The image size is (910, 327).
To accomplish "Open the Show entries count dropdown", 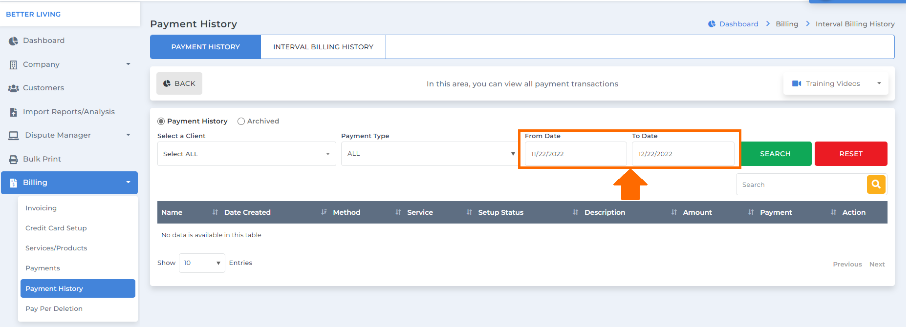I will pos(202,263).
